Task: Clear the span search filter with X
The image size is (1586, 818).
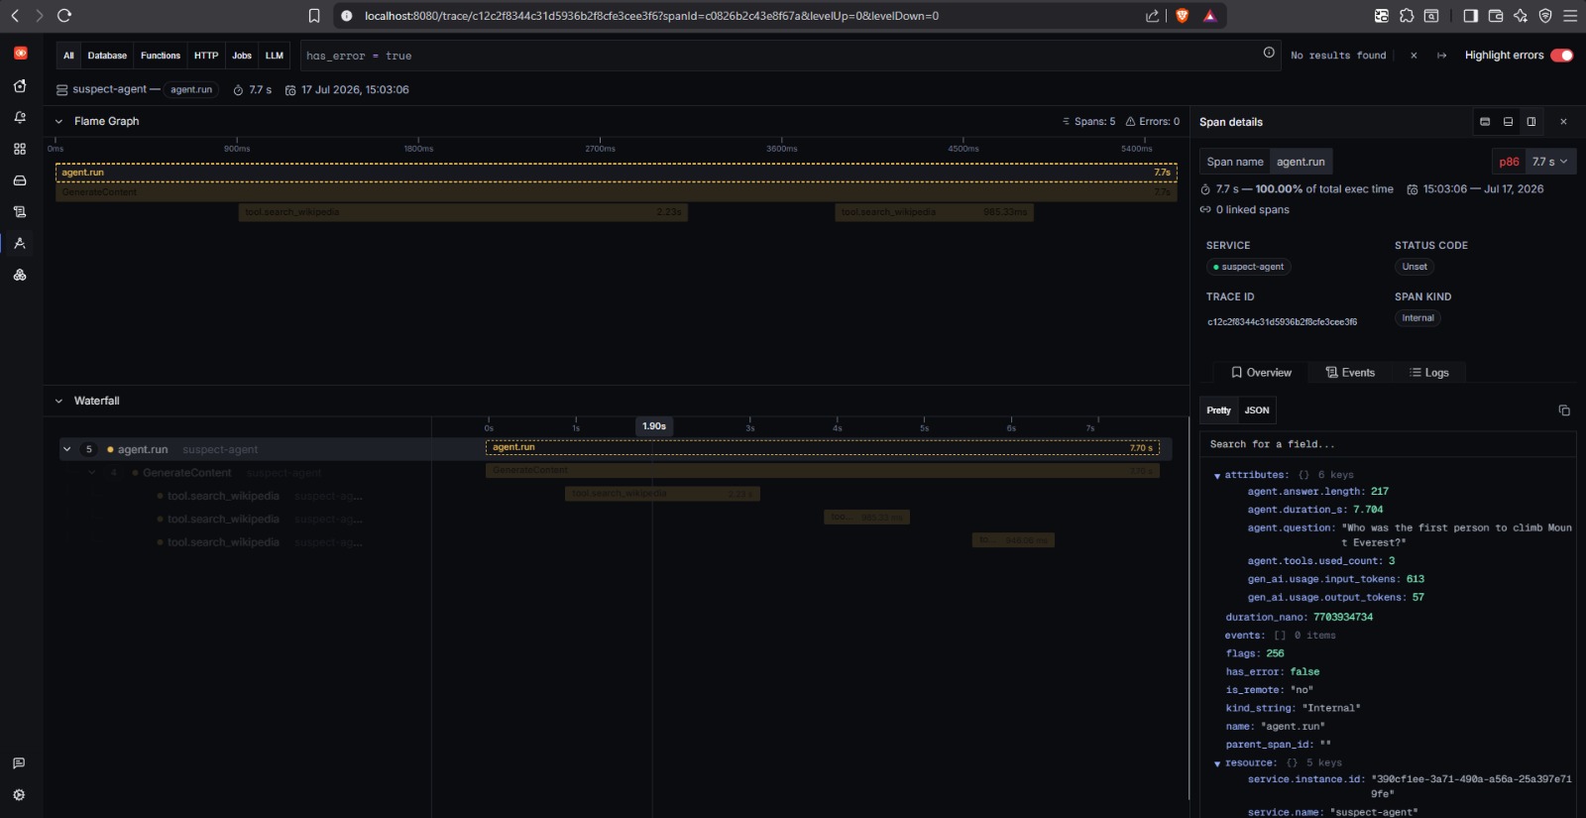Action: click(1414, 56)
